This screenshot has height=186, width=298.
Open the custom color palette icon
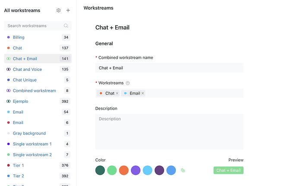pyautogui.click(x=183, y=170)
